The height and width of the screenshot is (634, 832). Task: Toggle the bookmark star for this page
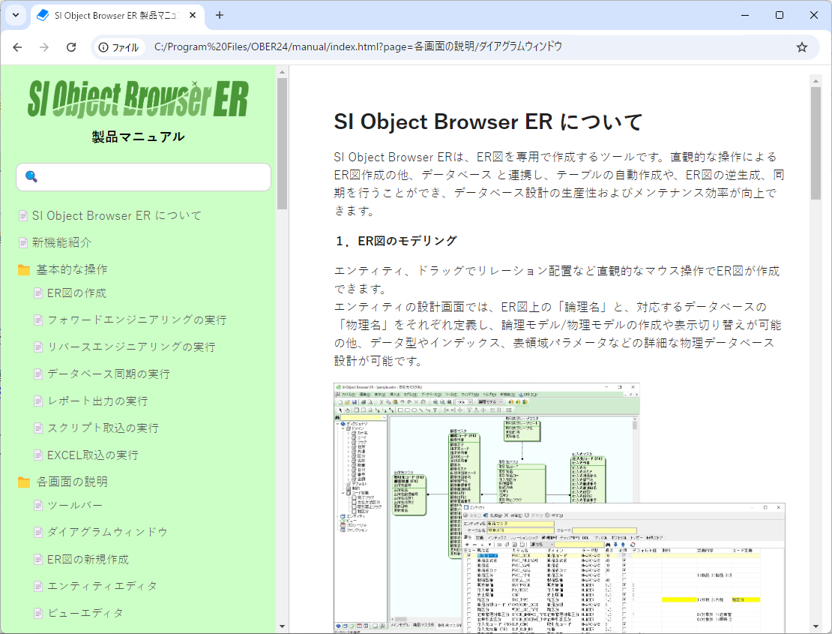coord(802,47)
